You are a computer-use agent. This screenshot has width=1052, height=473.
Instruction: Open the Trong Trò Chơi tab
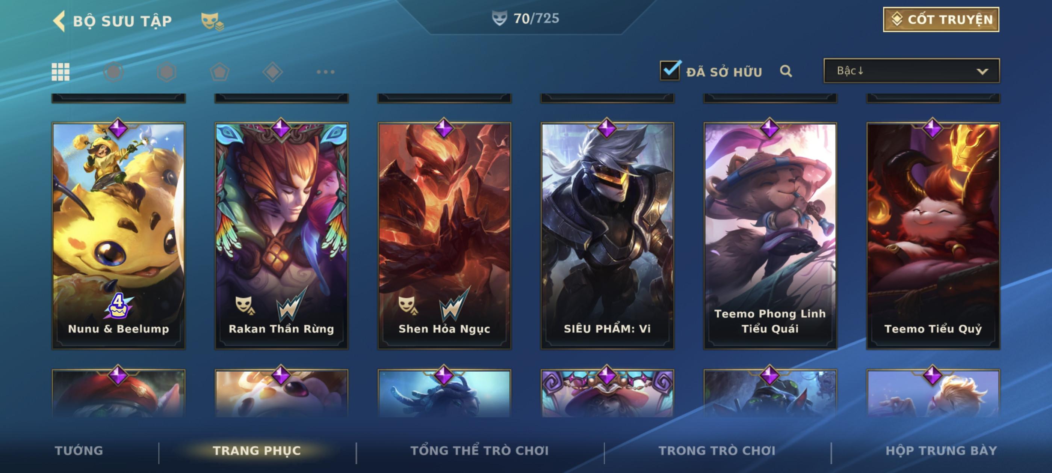point(717,450)
